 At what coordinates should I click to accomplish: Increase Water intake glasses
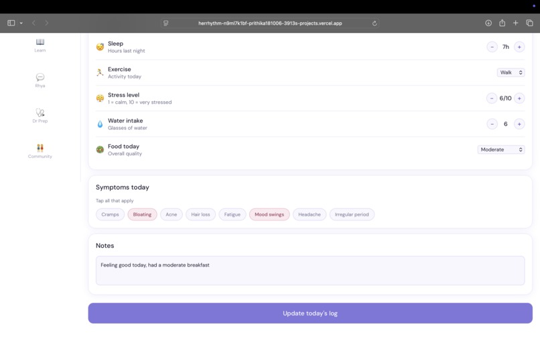click(519, 124)
